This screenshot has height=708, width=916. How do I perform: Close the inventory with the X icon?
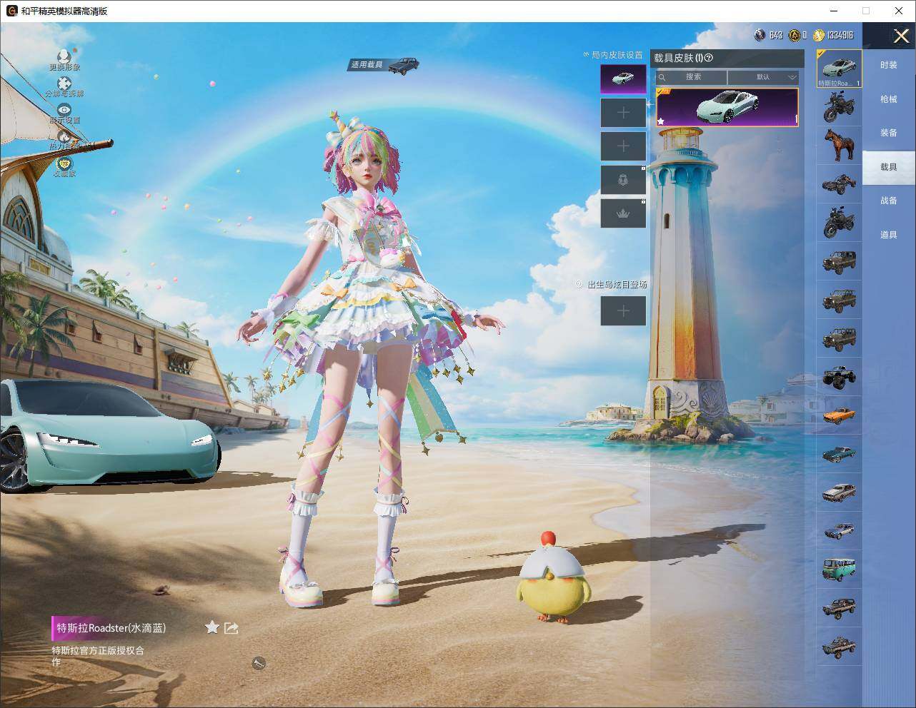pyautogui.click(x=901, y=36)
